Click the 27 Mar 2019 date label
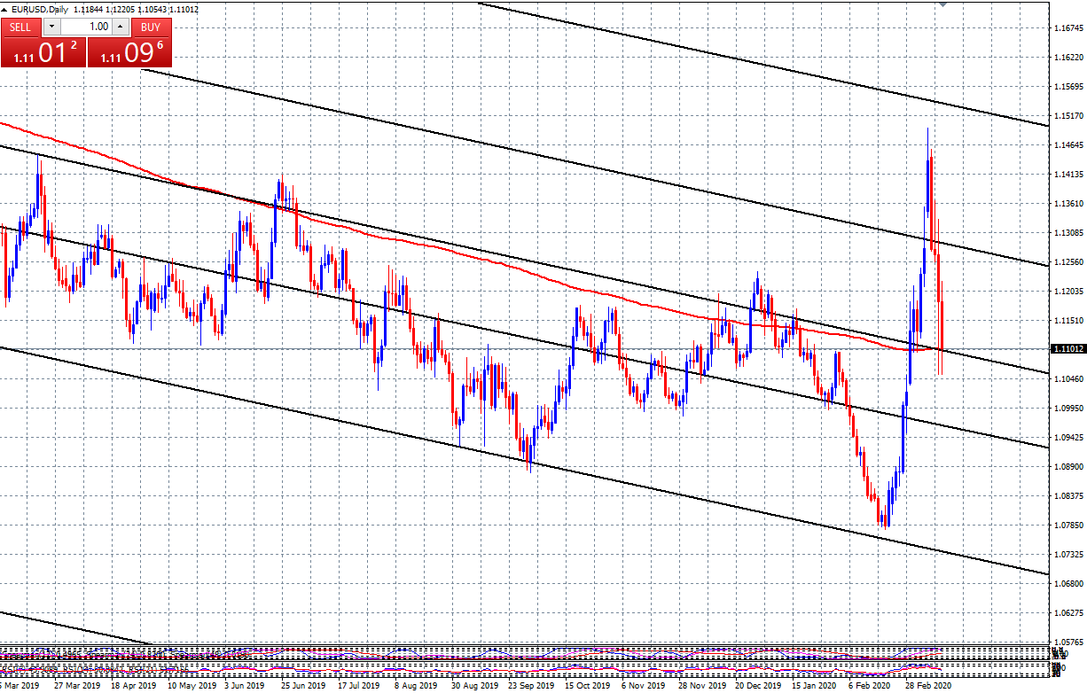The width and height of the screenshot is (1087, 693). click(77, 686)
